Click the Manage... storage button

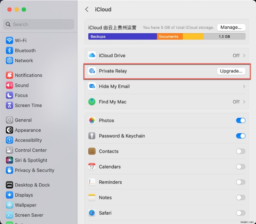pyautogui.click(x=231, y=27)
